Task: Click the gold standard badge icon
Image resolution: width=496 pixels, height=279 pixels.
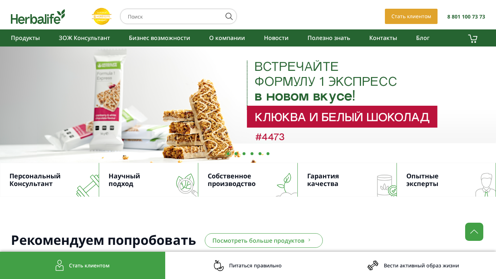Action: click(x=102, y=16)
